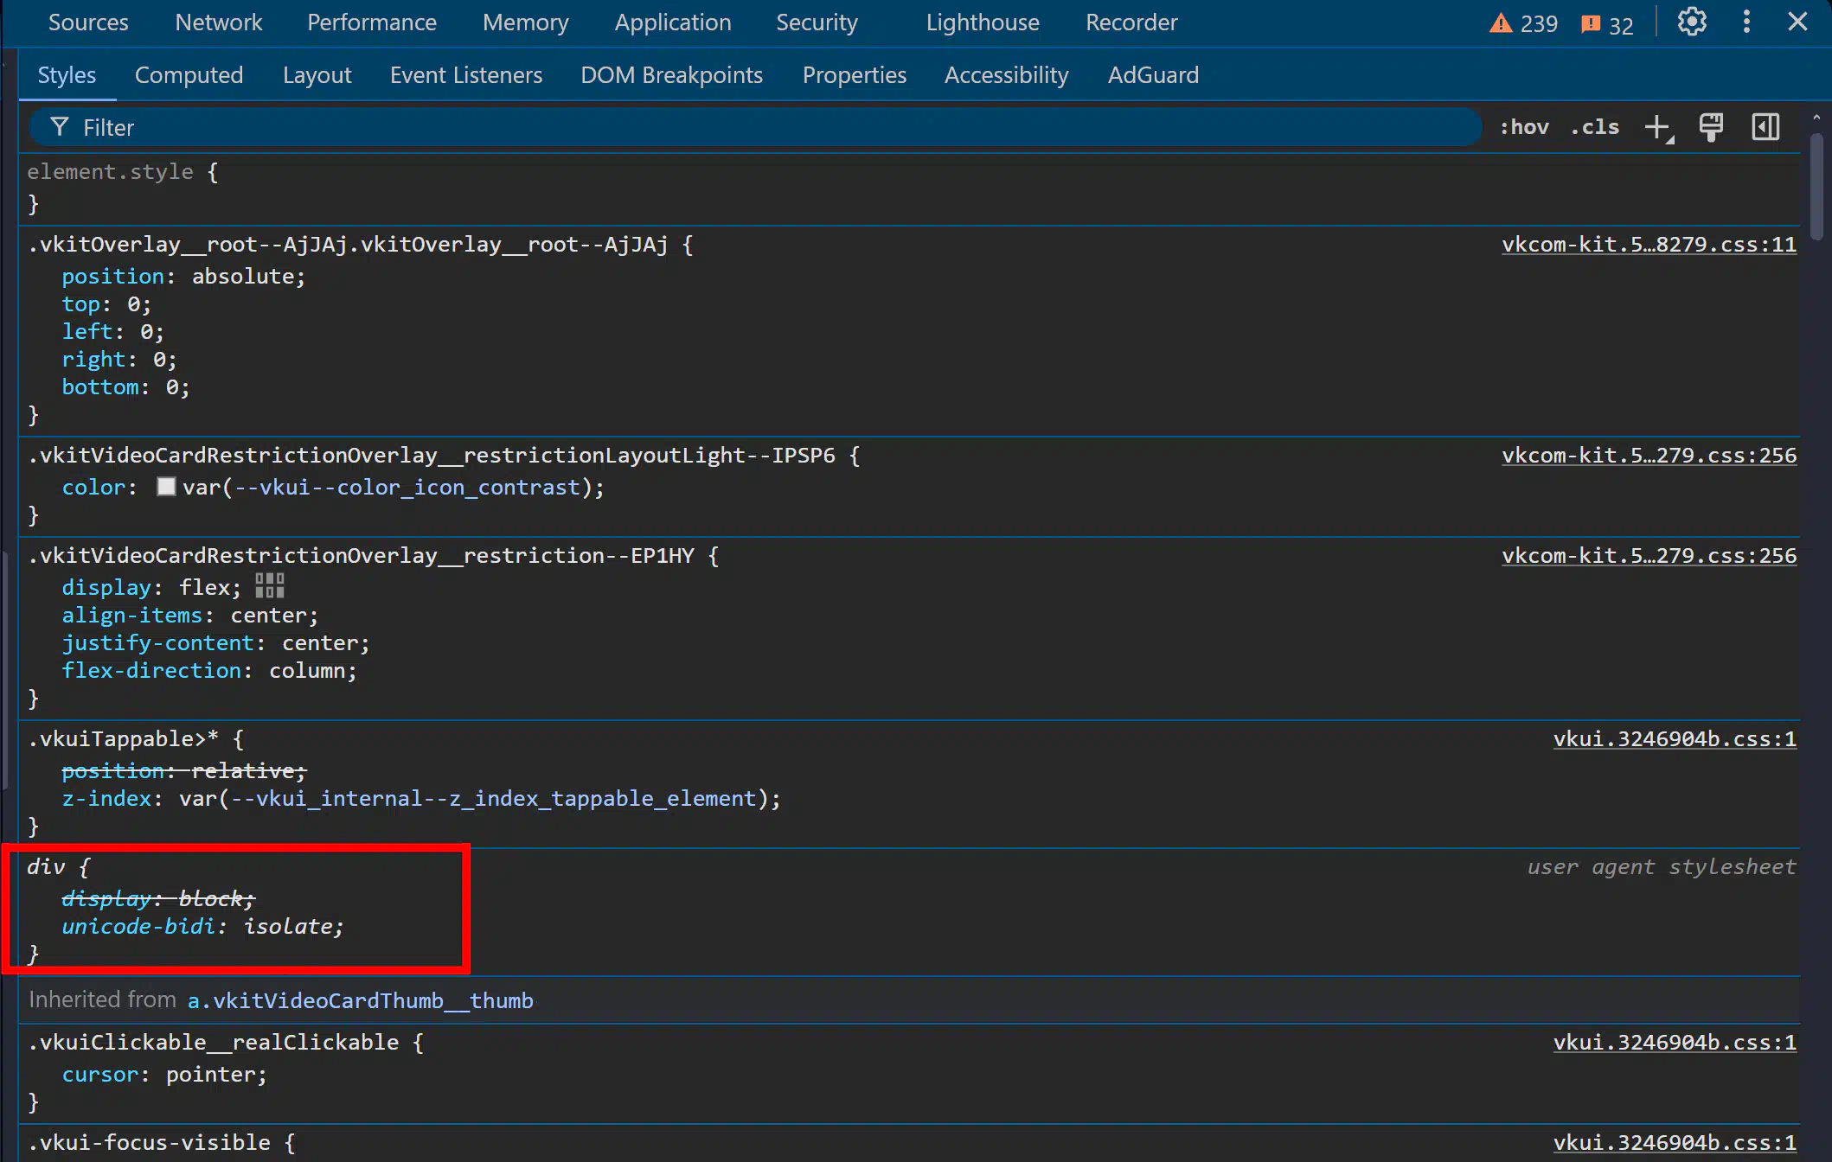Click the var(--vkui--color_icon_contrast) value
This screenshot has height=1162, width=1832.
click(388, 488)
